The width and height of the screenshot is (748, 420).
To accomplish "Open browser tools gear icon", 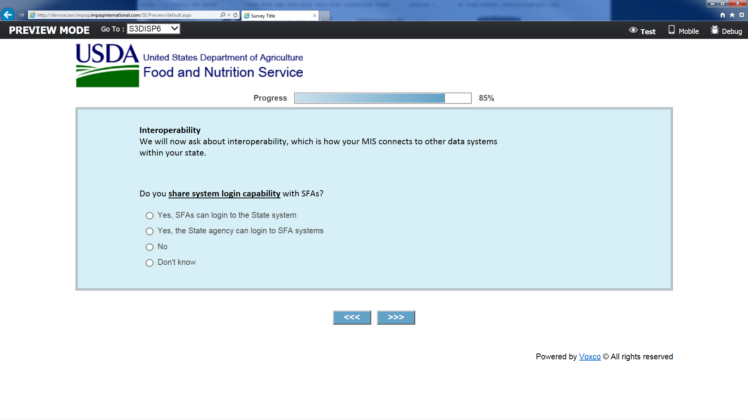I will coord(742,15).
